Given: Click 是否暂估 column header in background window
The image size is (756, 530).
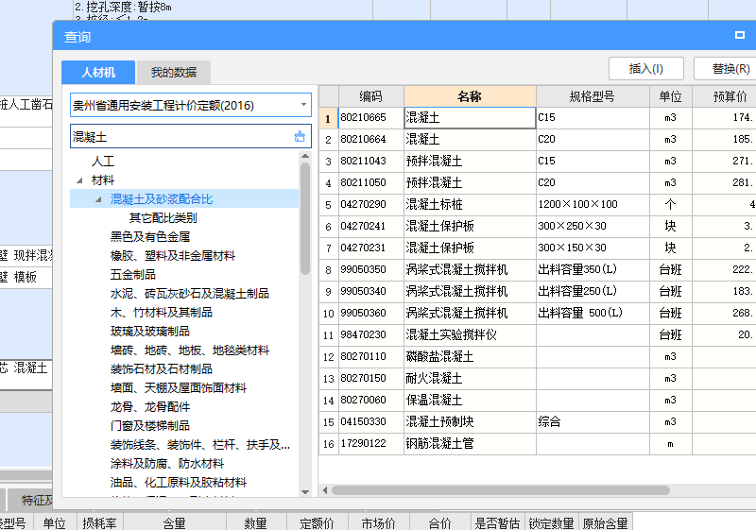Looking at the screenshot, I should (x=497, y=522).
